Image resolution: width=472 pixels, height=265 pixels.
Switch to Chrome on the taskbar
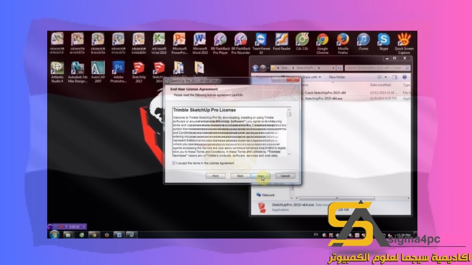click(94, 234)
